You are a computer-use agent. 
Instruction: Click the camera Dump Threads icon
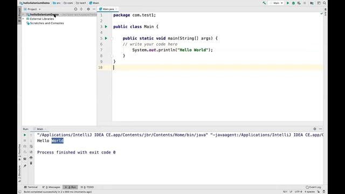pyautogui.click(x=25, y=147)
